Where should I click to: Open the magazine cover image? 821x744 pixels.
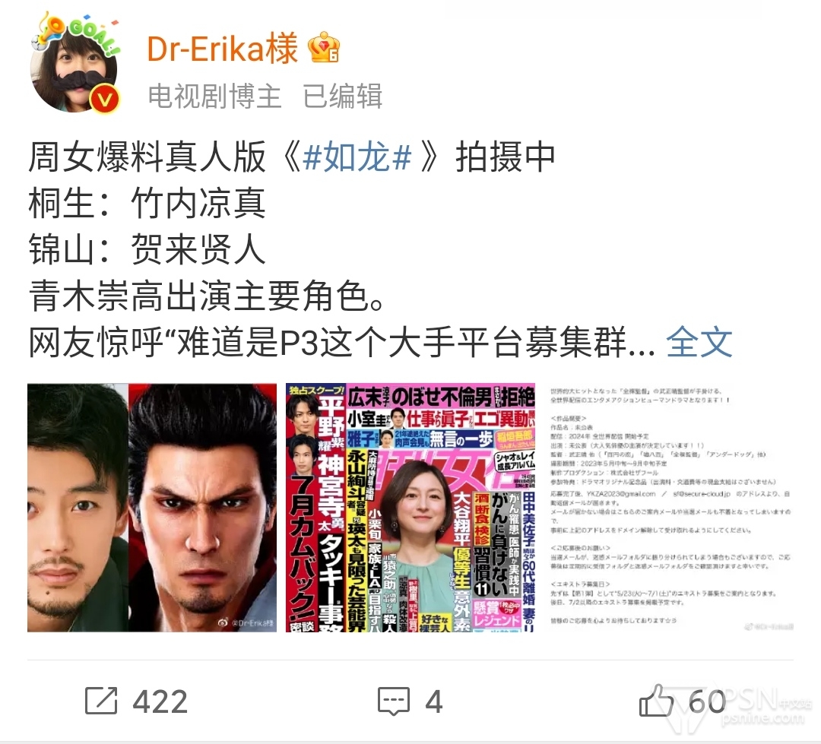tap(410, 508)
